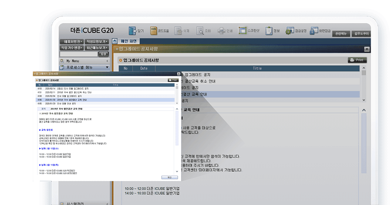Select notice 4193 dated 2020/02/14 in popup
This screenshot has height=205, width=390.
(105, 89)
